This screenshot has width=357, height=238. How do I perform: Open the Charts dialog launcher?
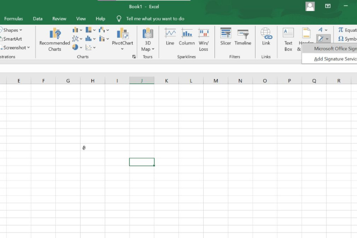click(x=134, y=57)
